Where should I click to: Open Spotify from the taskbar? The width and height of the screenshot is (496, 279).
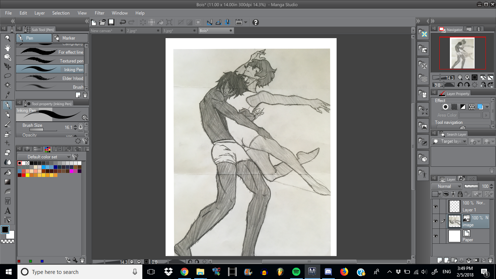pyautogui.click(x=296, y=272)
